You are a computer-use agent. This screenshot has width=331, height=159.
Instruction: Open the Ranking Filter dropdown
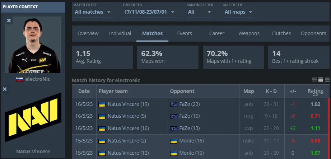[200, 12]
